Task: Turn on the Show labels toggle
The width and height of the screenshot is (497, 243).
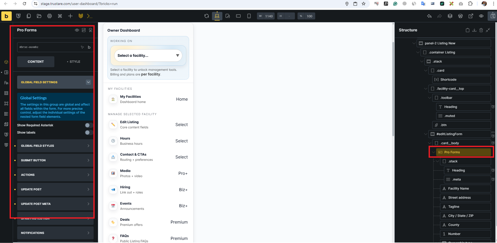Action: (89, 133)
